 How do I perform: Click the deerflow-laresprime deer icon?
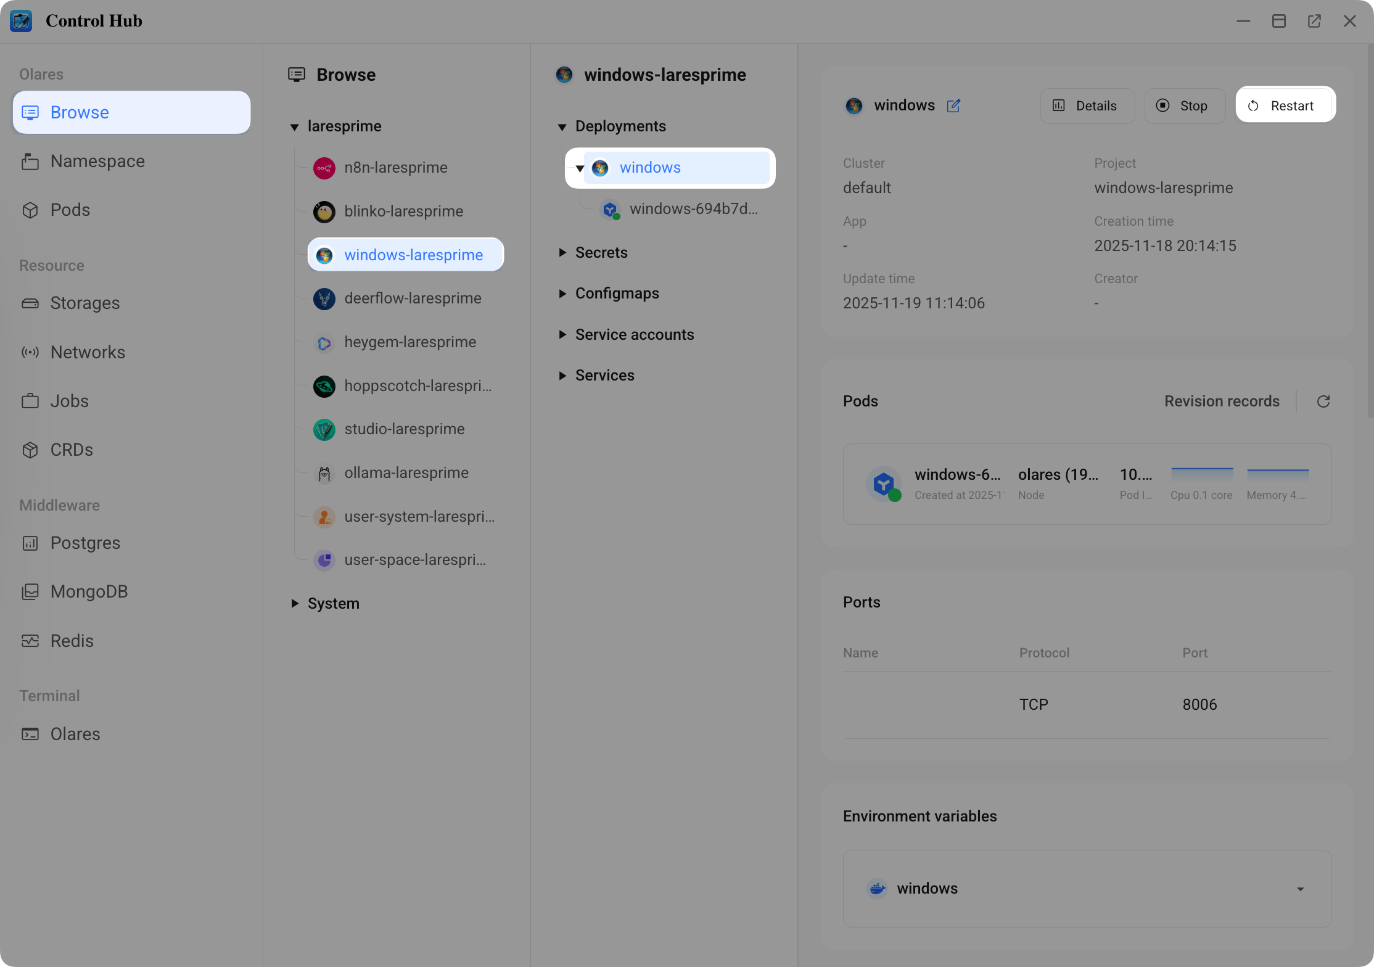324,298
